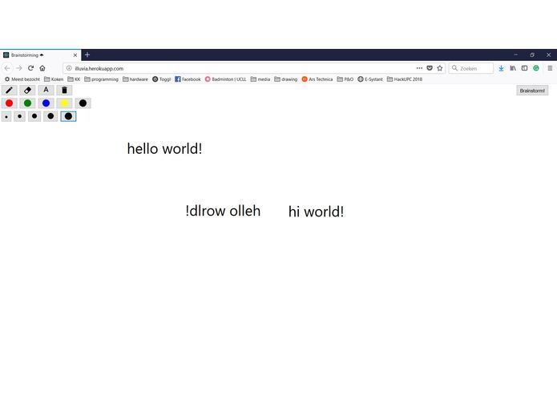
Task: Select the largest brush size dot
Action: [68, 116]
